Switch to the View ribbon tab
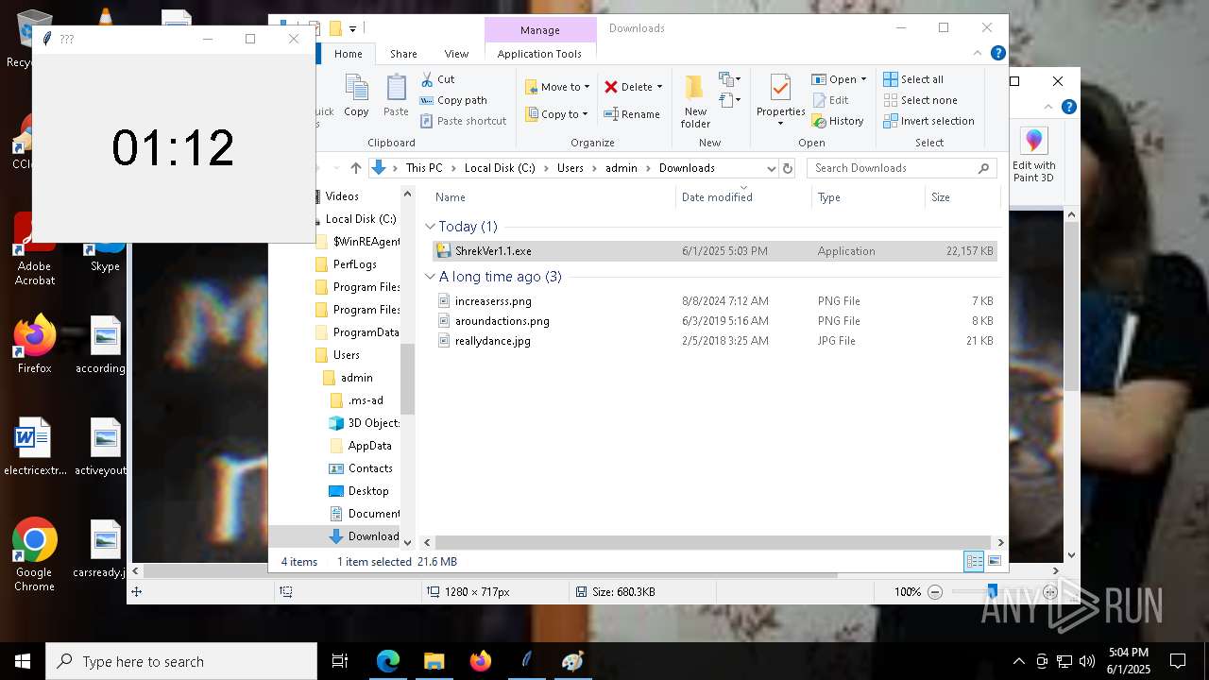Viewport: 1209px width, 680px height. [456, 54]
